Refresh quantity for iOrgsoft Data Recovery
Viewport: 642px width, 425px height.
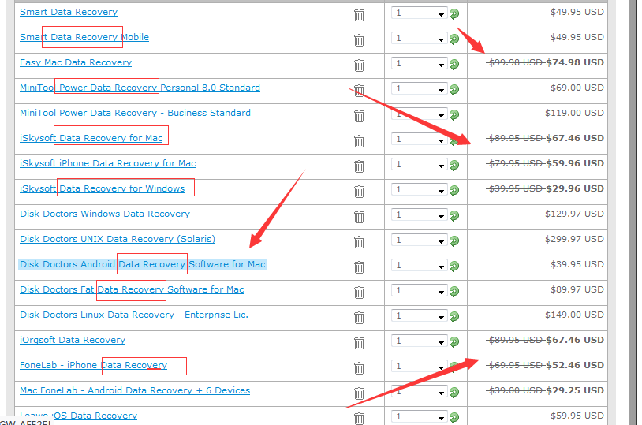pyautogui.click(x=454, y=342)
